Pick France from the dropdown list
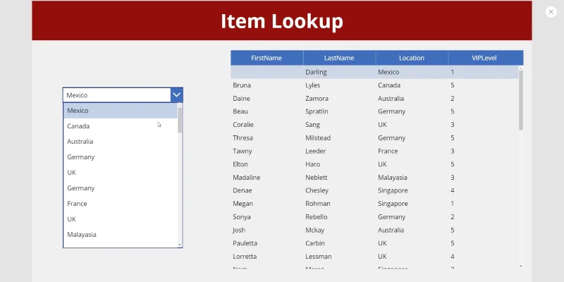The image size is (564, 282). [x=120, y=204]
